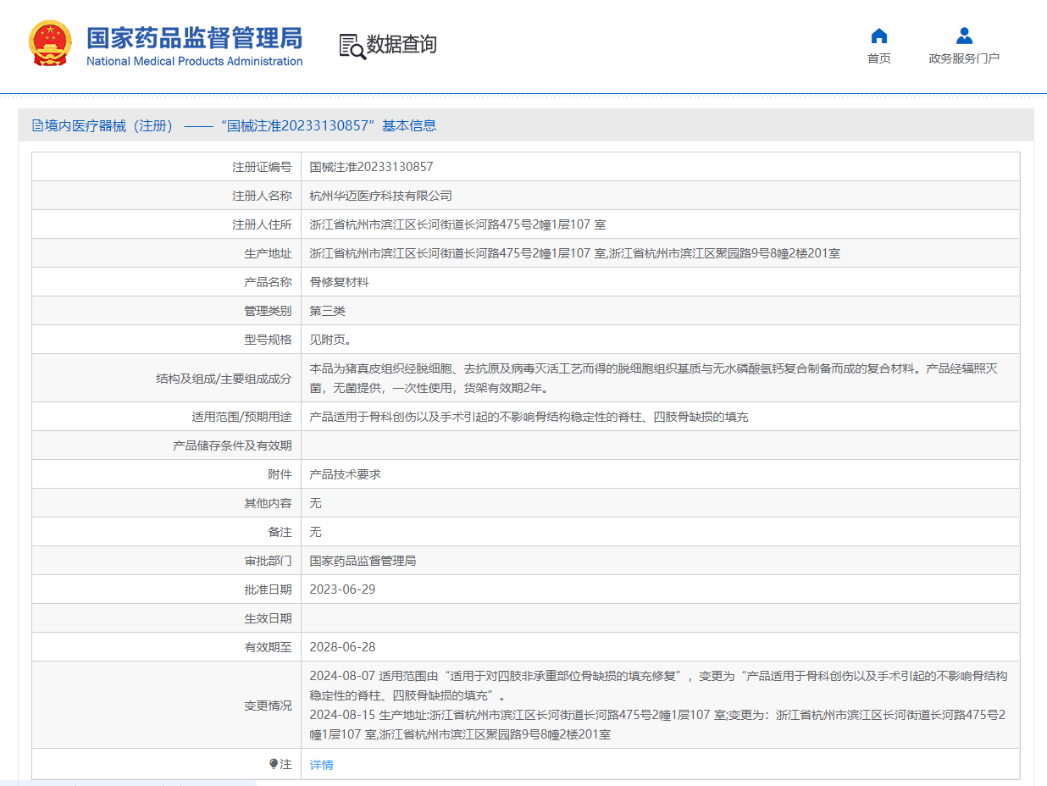Click the 数据查询 heading text
This screenshot has height=786, width=1047.
(x=402, y=44)
